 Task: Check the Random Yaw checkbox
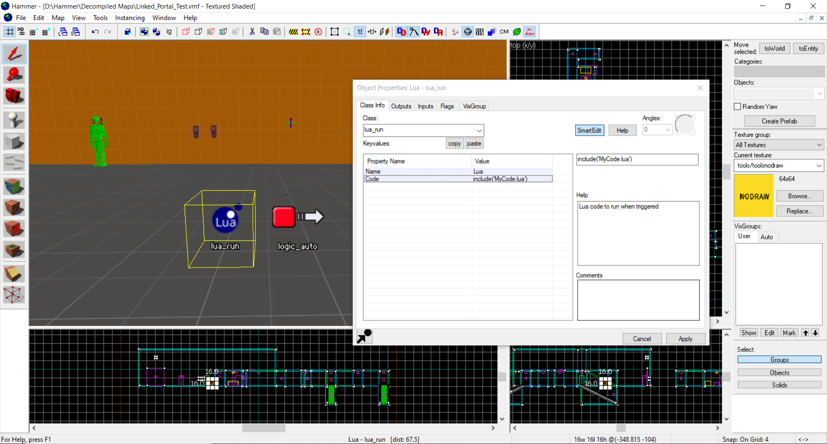click(x=737, y=106)
